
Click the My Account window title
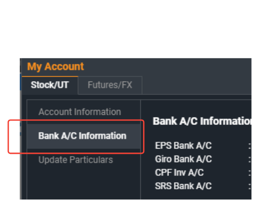click(55, 67)
